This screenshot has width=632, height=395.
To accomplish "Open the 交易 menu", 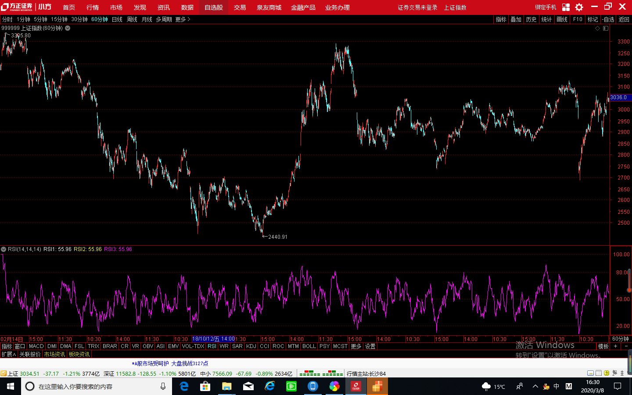I will tap(240, 7).
